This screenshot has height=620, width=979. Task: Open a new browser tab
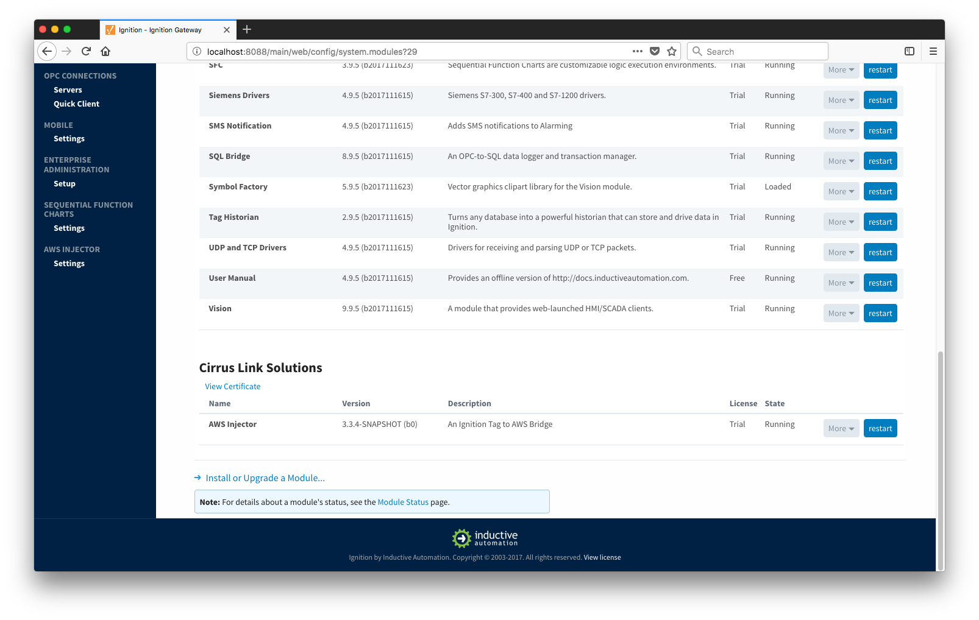pyautogui.click(x=247, y=29)
